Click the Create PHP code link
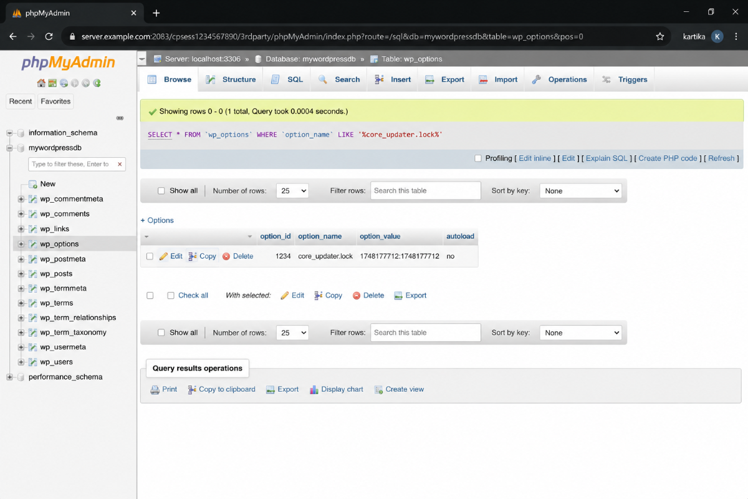 [x=668, y=158]
